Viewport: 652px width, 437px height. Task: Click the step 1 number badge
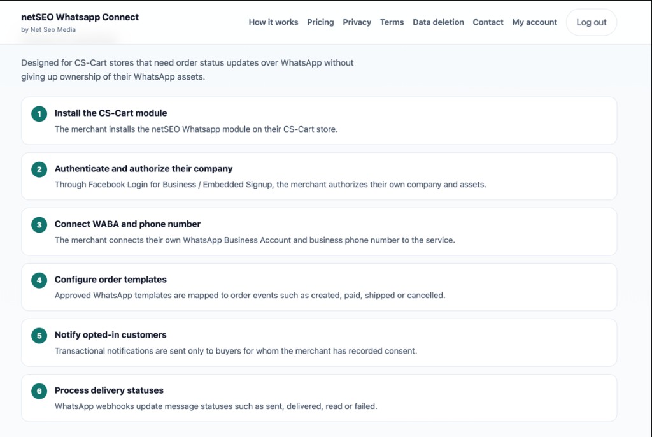[39, 113]
